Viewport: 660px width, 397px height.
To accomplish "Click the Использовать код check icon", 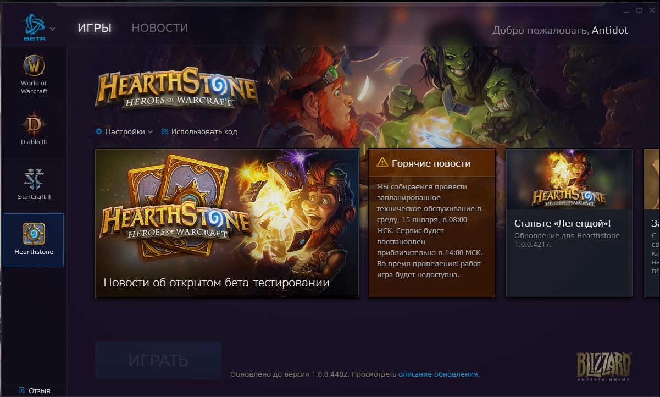I will [x=165, y=131].
